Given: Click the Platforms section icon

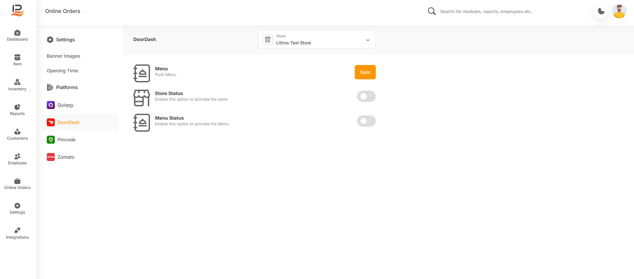Looking at the screenshot, I should (50, 87).
